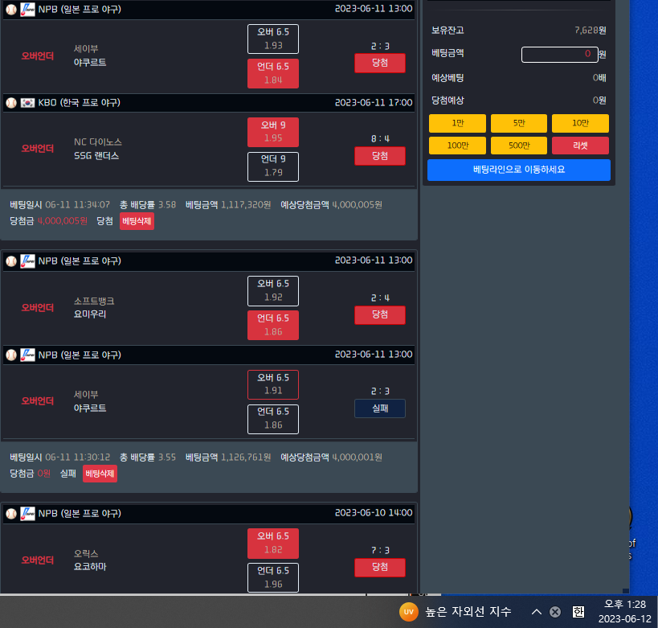Click 당첨 badge for 소프트뱅크 game
The height and width of the screenshot is (628, 658).
(x=380, y=315)
